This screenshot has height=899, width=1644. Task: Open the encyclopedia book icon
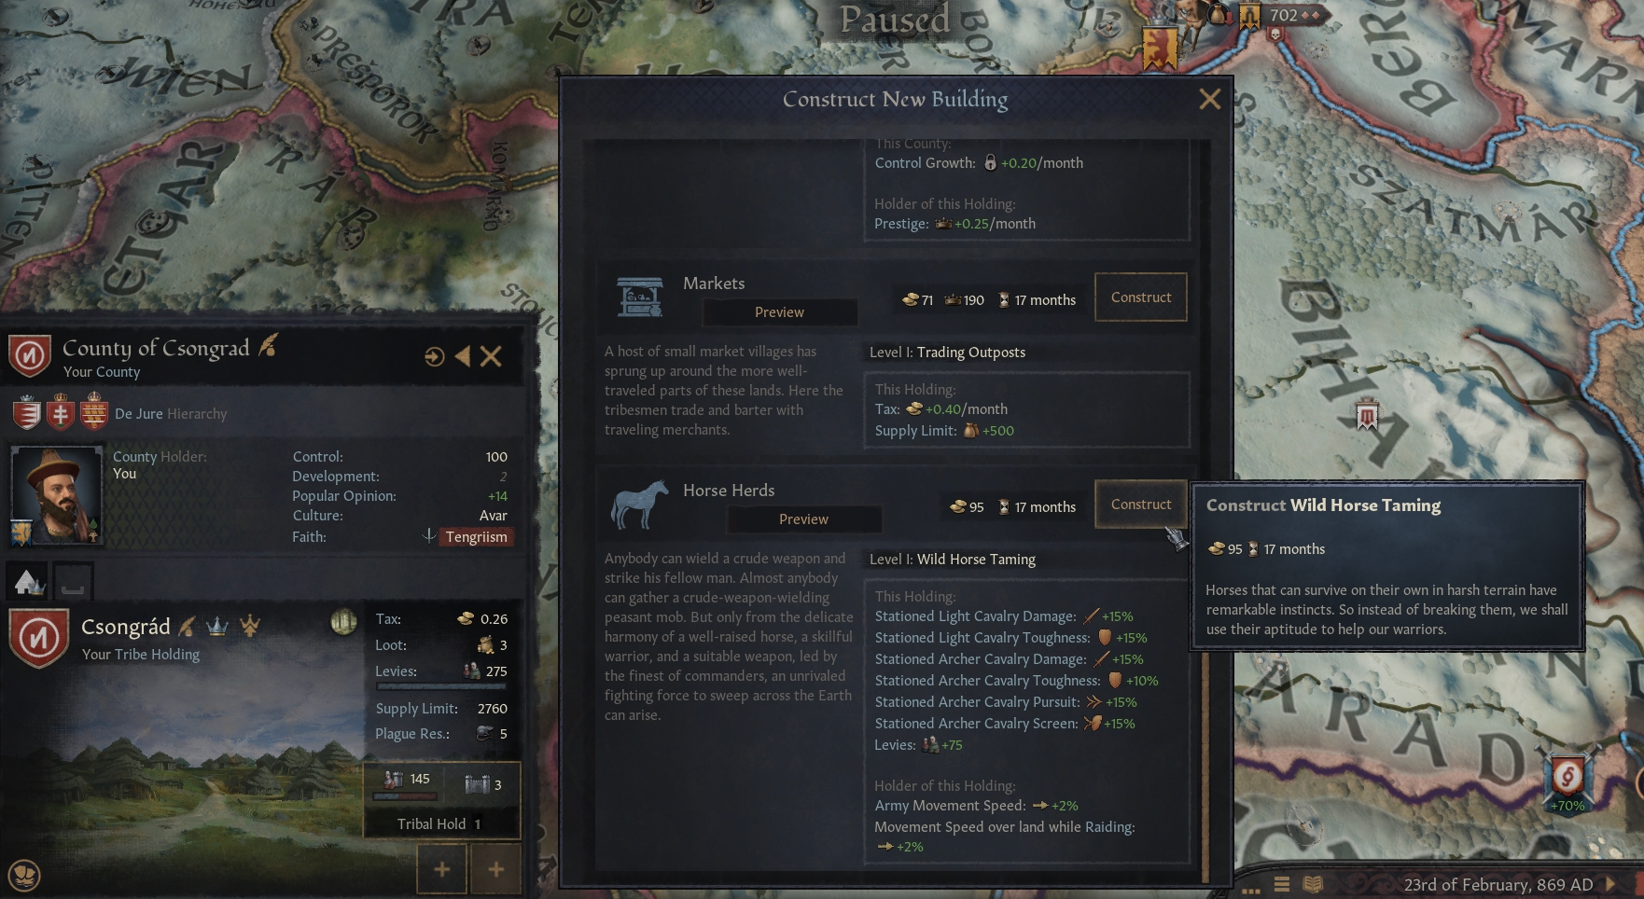(x=1313, y=884)
